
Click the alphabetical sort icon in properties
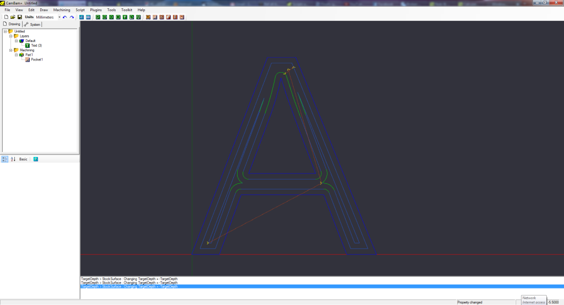(x=13, y=159)
